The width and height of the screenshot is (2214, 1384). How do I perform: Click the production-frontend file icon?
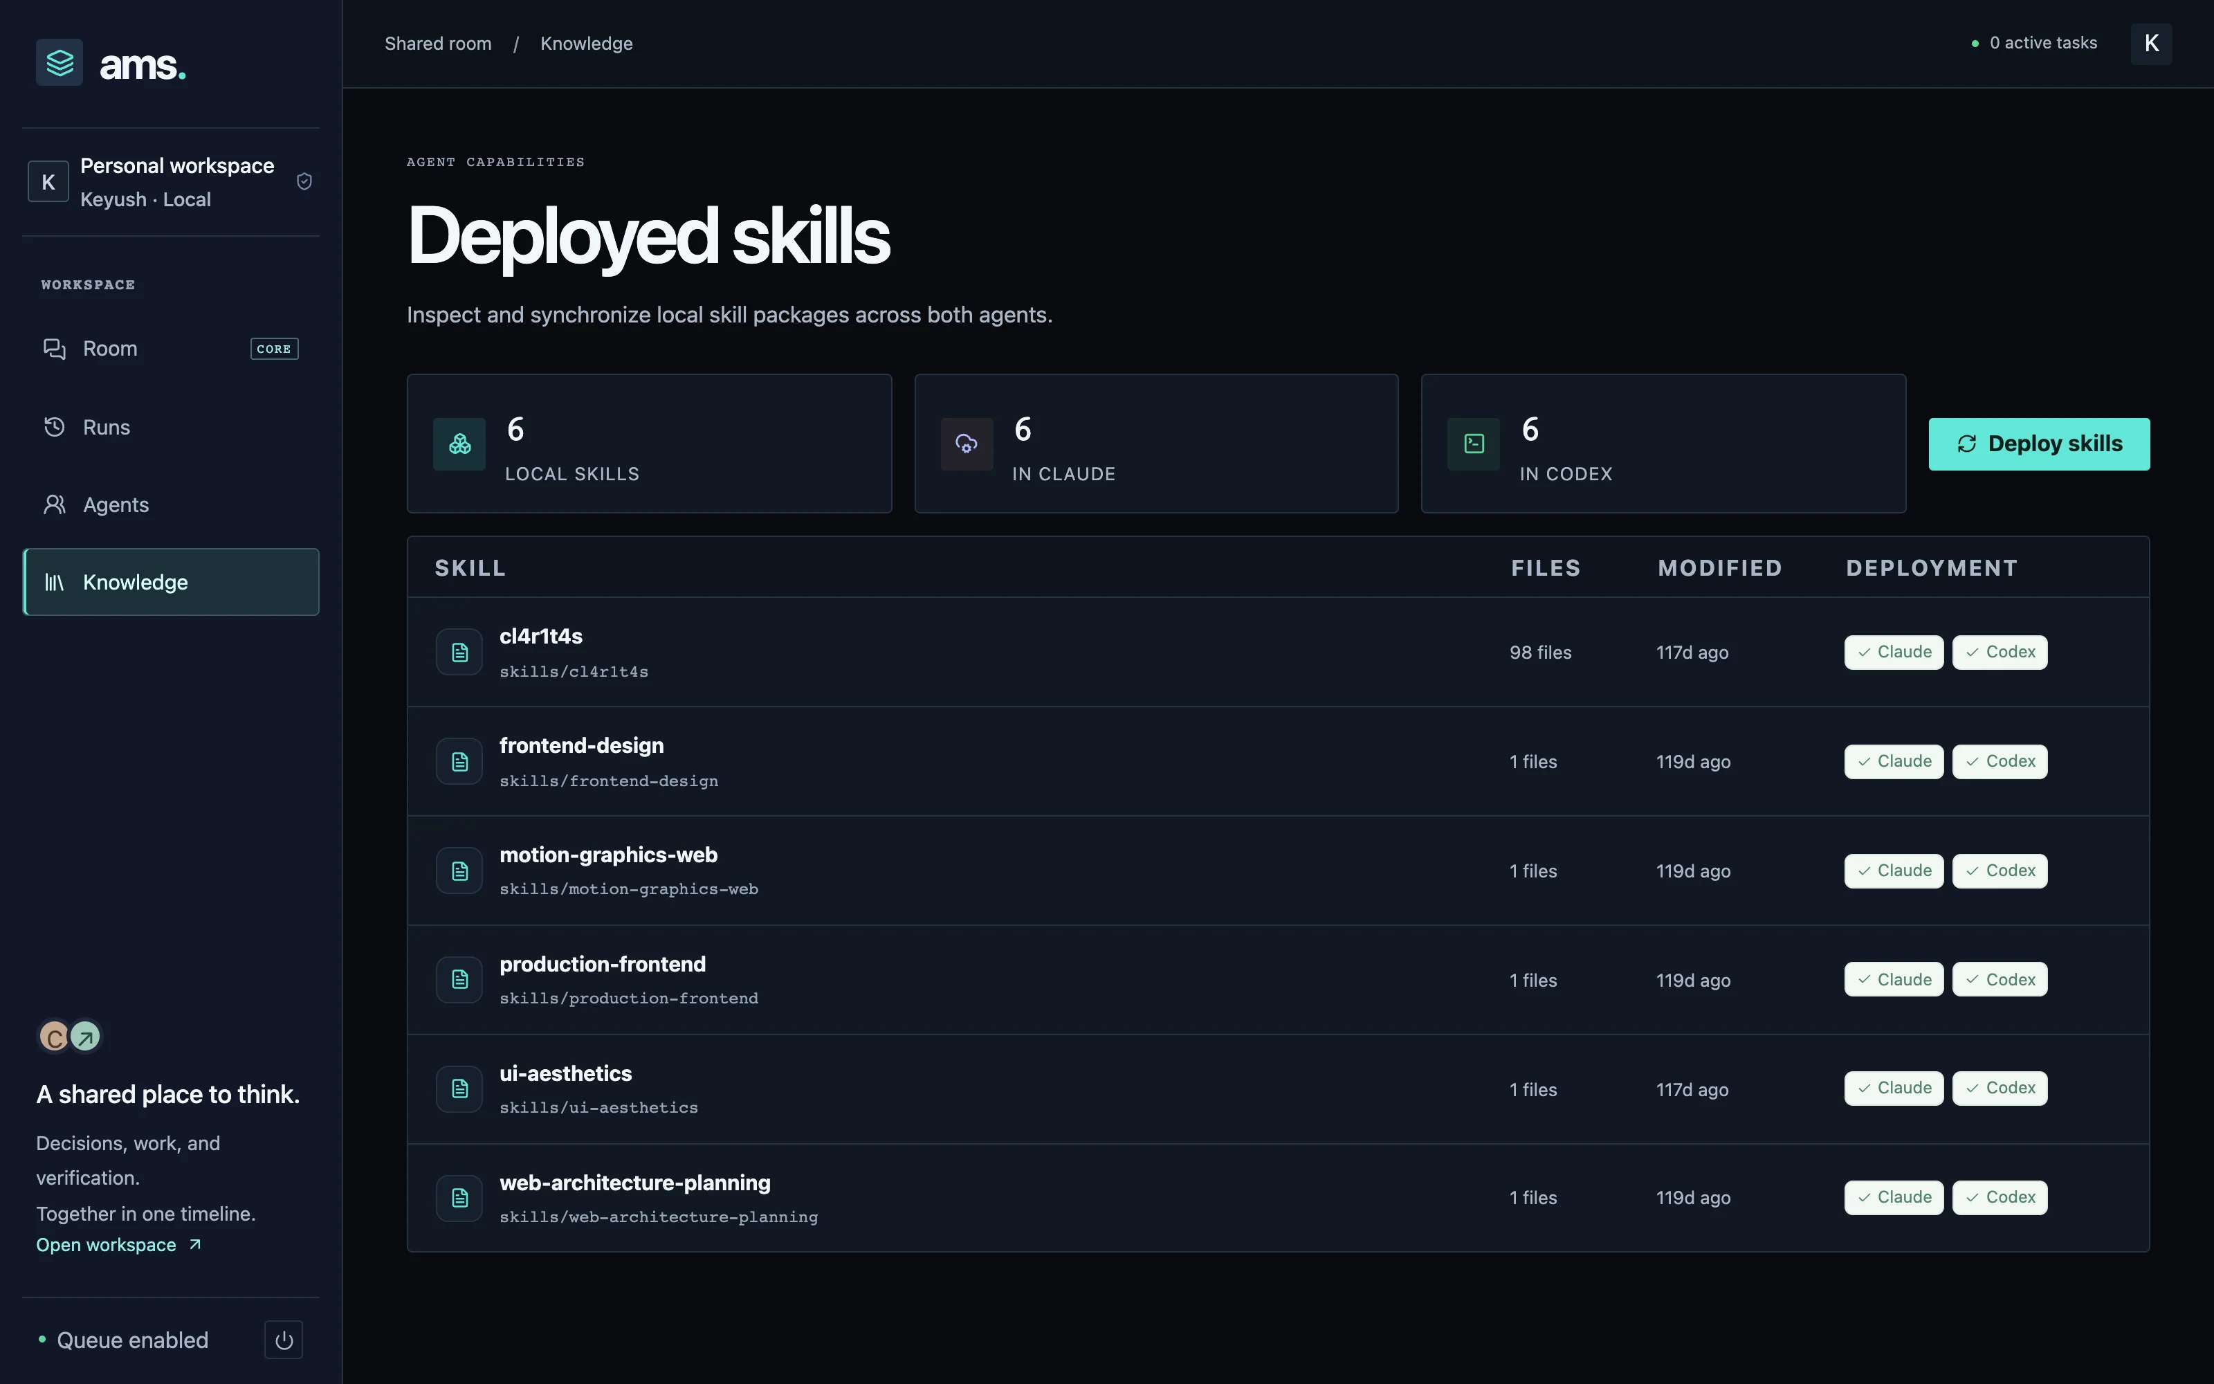pos(459,979)
